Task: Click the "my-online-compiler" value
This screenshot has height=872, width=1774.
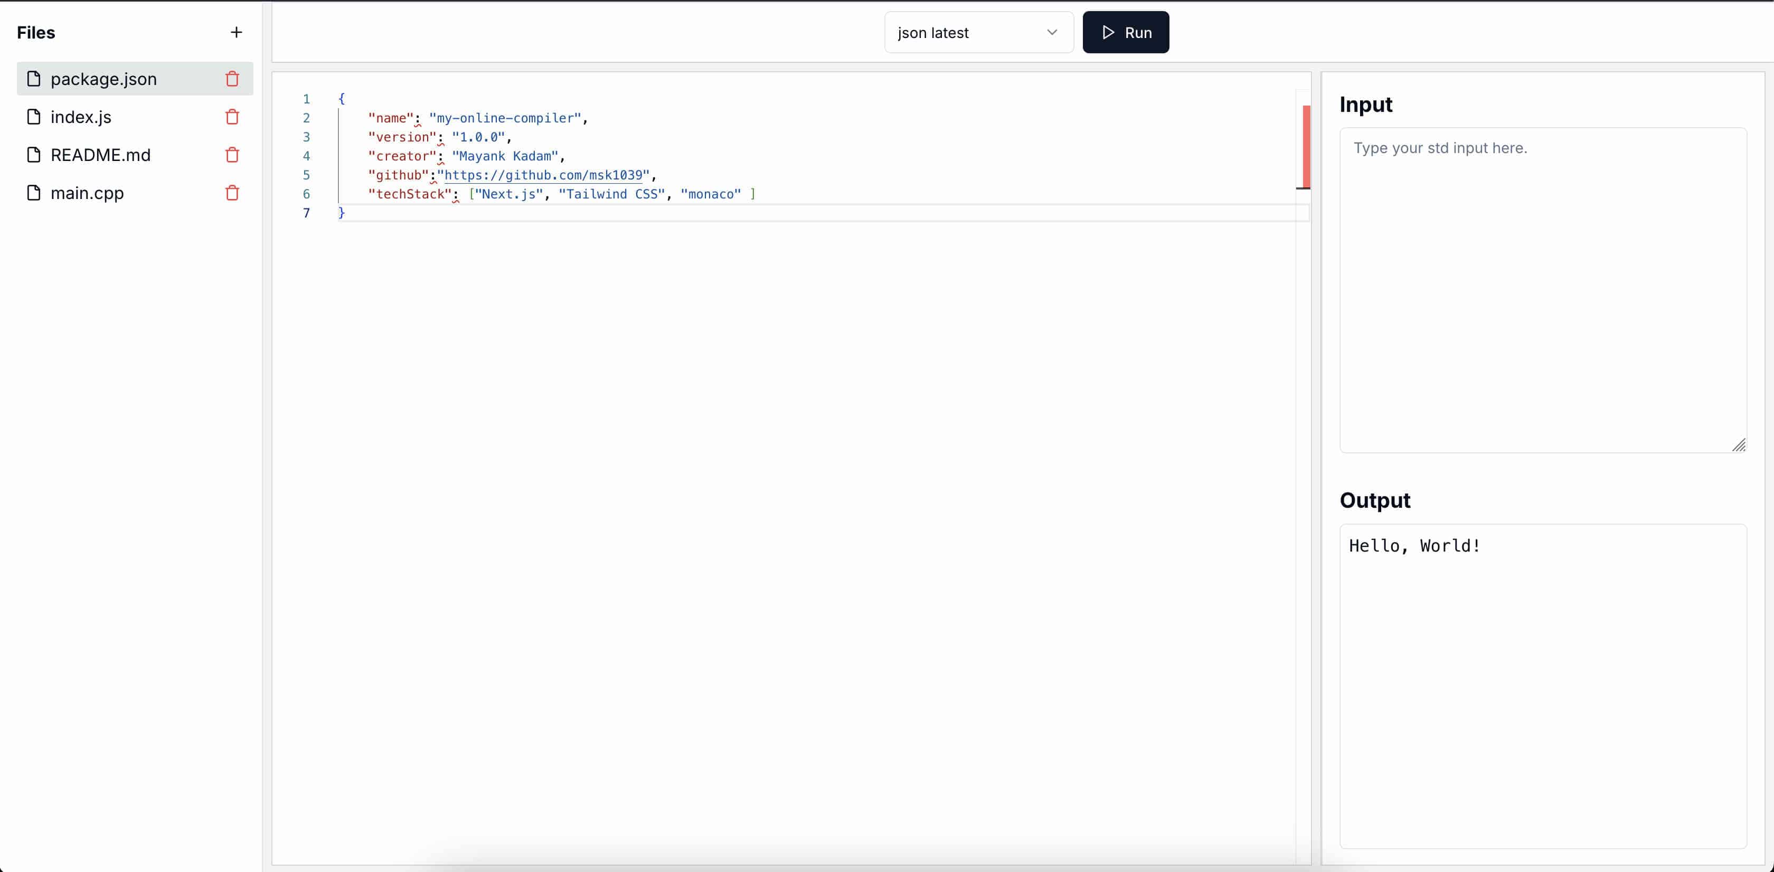Action: click(505, 118)
